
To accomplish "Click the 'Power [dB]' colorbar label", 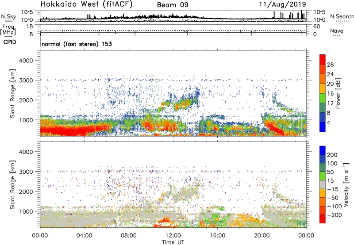I will [x=338, y=93].
